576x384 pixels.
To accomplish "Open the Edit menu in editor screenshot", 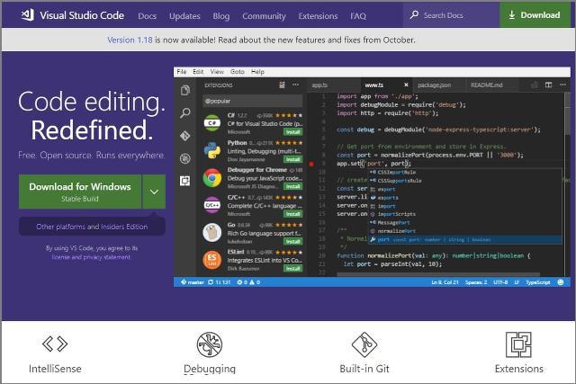I will click(x=198, y=72).
